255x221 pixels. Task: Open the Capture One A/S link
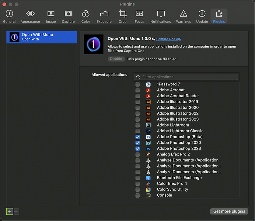tap(168, 39)
